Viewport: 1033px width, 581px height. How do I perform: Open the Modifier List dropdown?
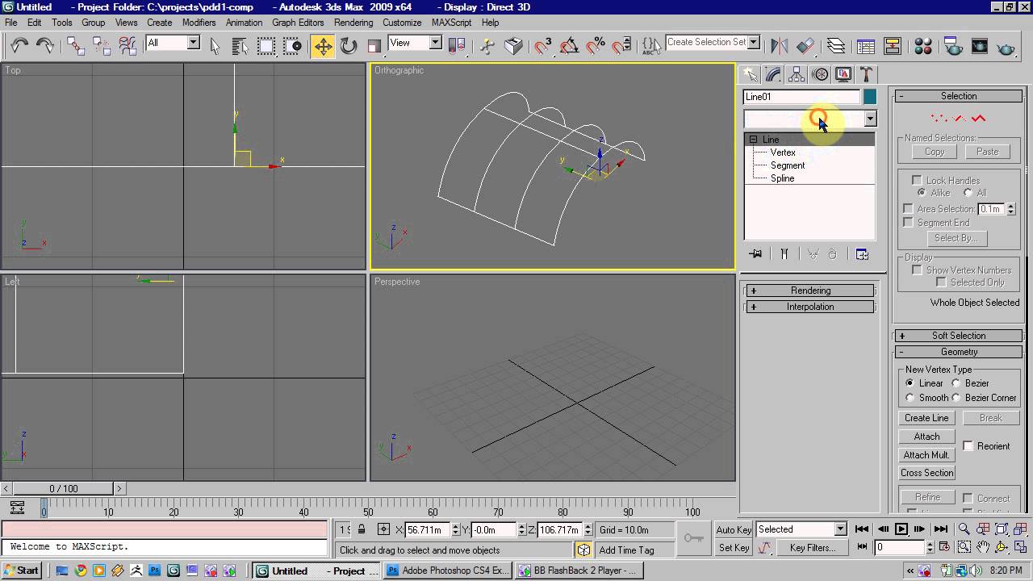point(869,119)
